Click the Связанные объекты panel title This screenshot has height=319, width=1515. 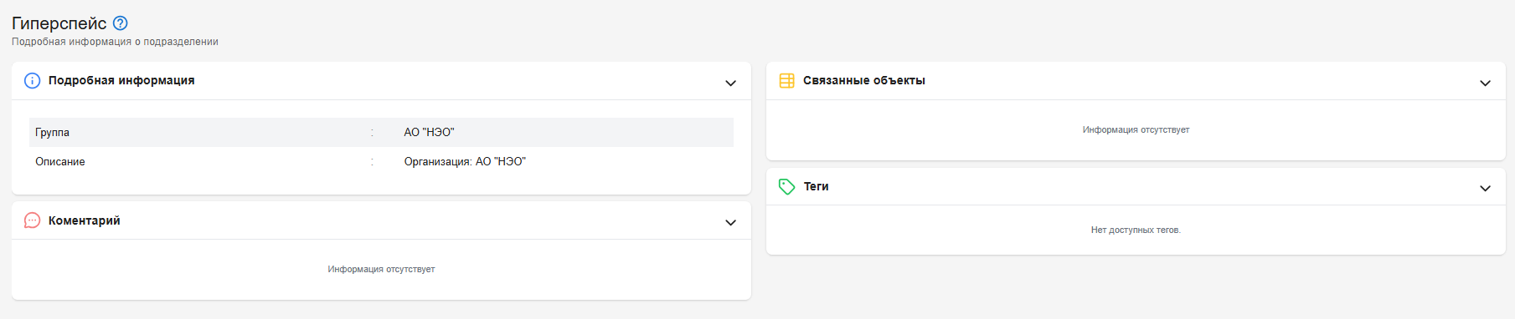864,80
